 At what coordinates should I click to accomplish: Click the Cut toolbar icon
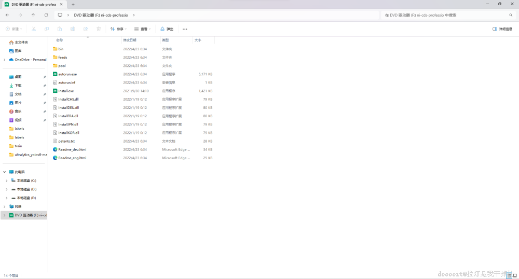34,29
